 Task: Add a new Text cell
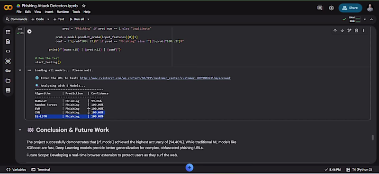(59, 19)
